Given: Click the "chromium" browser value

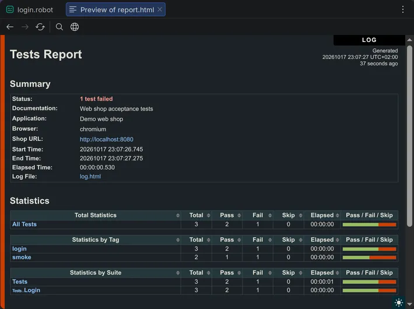Looking at the screenshot, I should 93,129.
